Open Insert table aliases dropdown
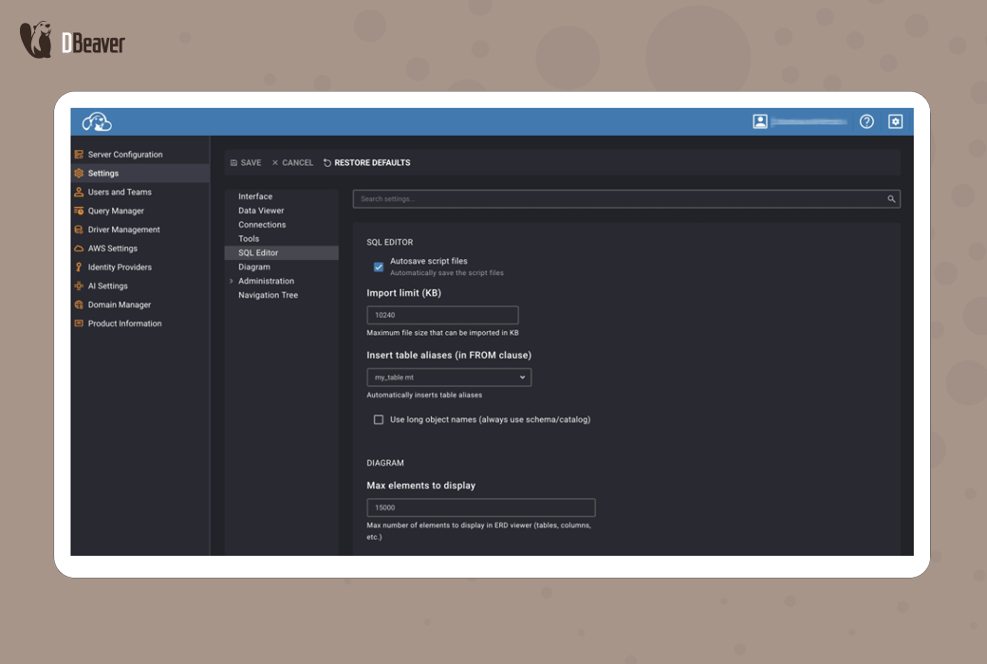 pos(449,378)
